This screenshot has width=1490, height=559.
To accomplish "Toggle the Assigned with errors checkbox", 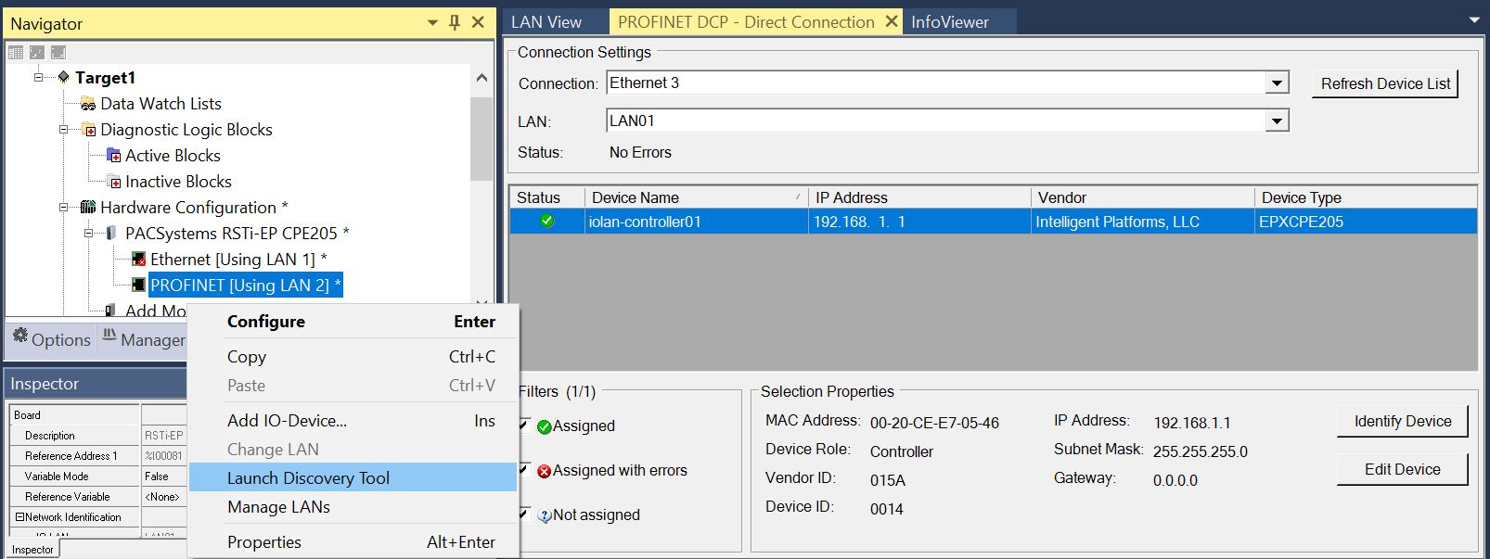I will pyautogui.click(x=524, y=470).
